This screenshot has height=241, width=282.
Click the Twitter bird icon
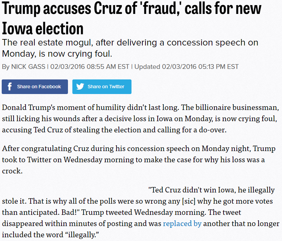[80, 87]
